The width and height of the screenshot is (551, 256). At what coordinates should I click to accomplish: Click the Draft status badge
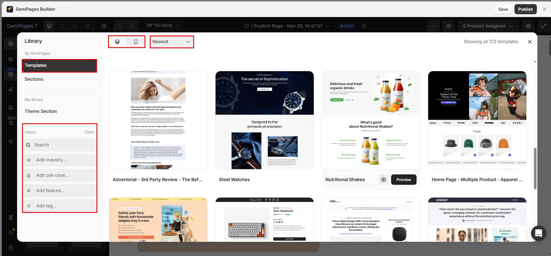[x=347, y=26]
